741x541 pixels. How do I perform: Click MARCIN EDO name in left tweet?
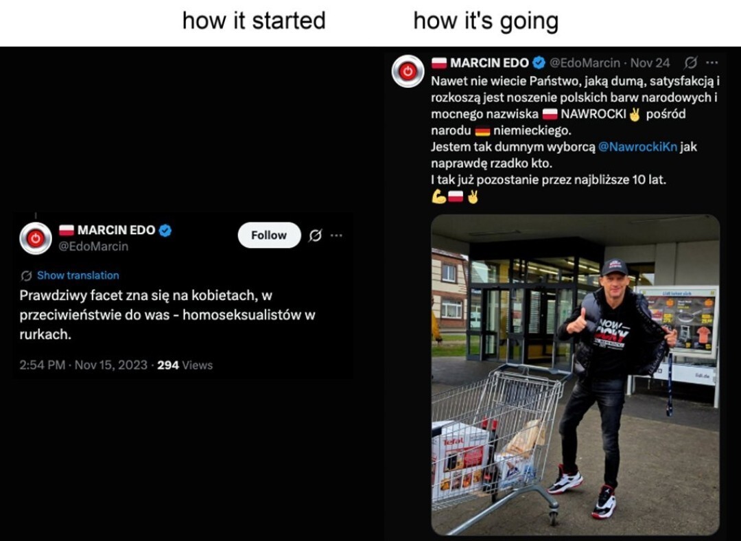(x=116, y=230)
